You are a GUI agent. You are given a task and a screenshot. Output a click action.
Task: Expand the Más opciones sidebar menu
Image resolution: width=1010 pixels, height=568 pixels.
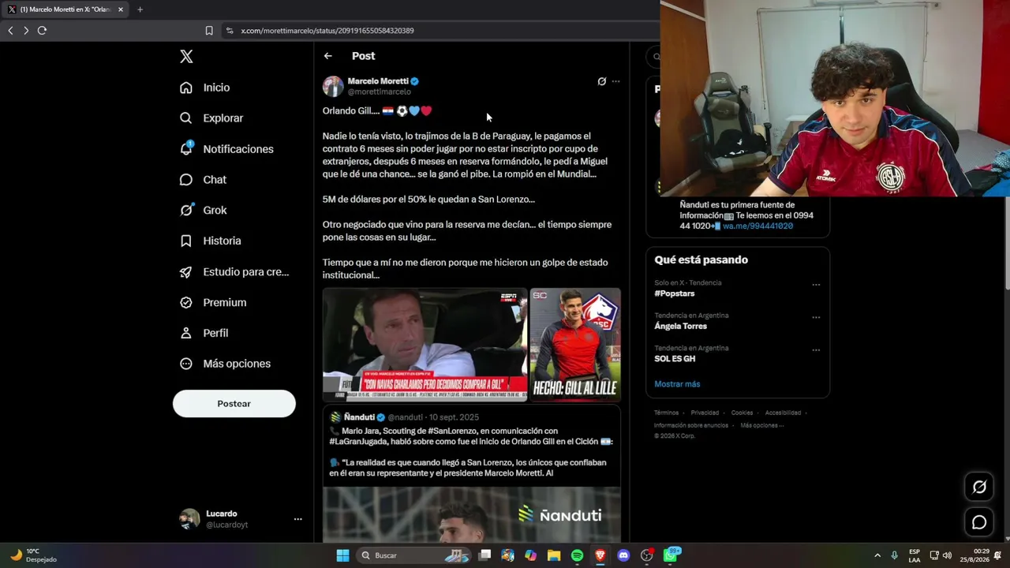[x=225, y=364]
